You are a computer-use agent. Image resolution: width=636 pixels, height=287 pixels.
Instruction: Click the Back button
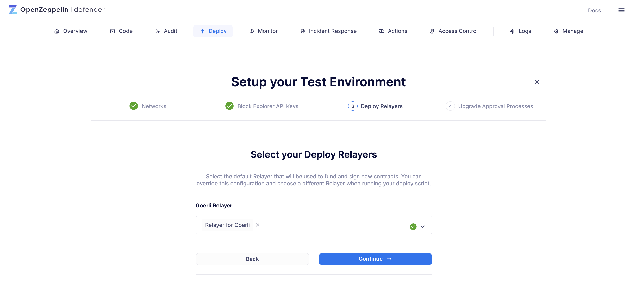pos(252,259)
